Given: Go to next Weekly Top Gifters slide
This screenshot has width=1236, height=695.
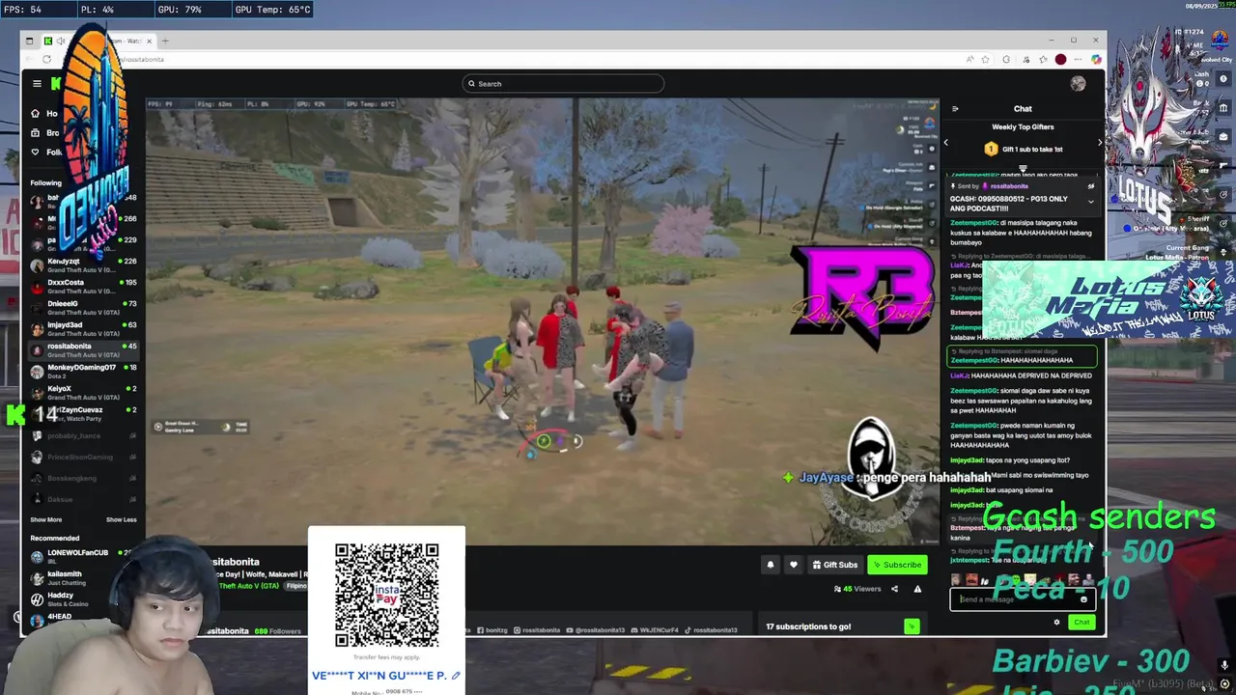Looking at the screenshot, I should pos(1099,143).
